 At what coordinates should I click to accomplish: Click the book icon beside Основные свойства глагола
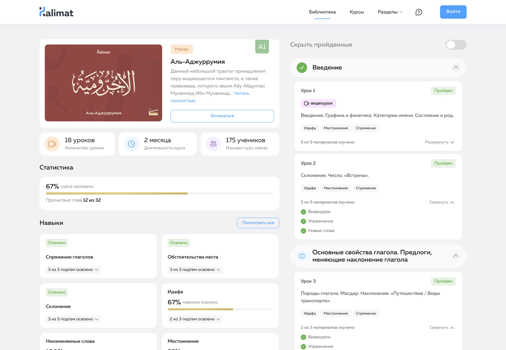pos(302,256)
